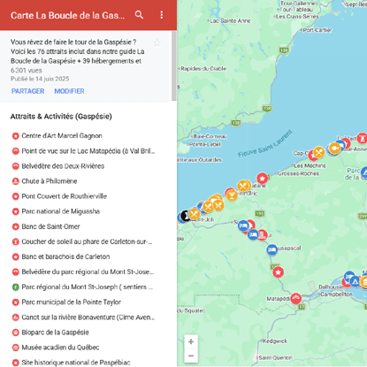Open the three-dot more options menu
Screen dimensions: 367x367
[161, 15]
